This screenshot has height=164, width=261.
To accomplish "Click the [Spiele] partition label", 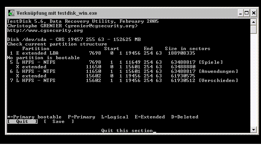I will tap(211, 62).
